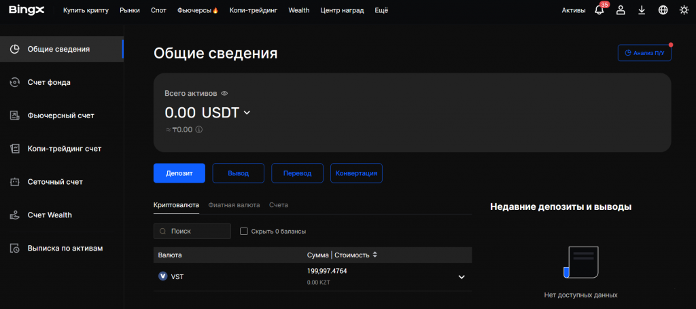Open the Фьючерсы menu

click(198, 10)
